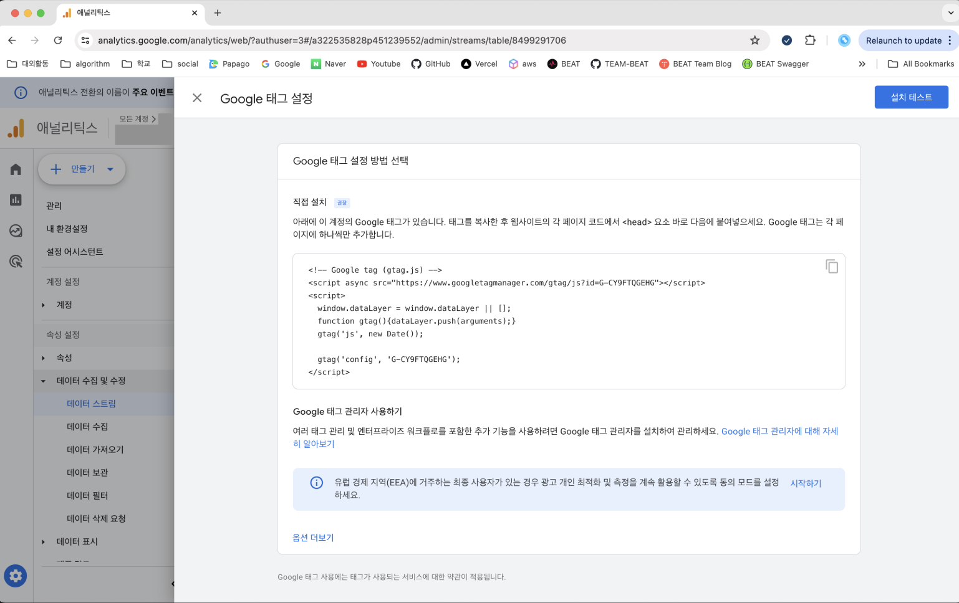Open the reports bar-chart icon in sidebar
Viewport: 959px width, 603px height.
click(x=16, y=200)
